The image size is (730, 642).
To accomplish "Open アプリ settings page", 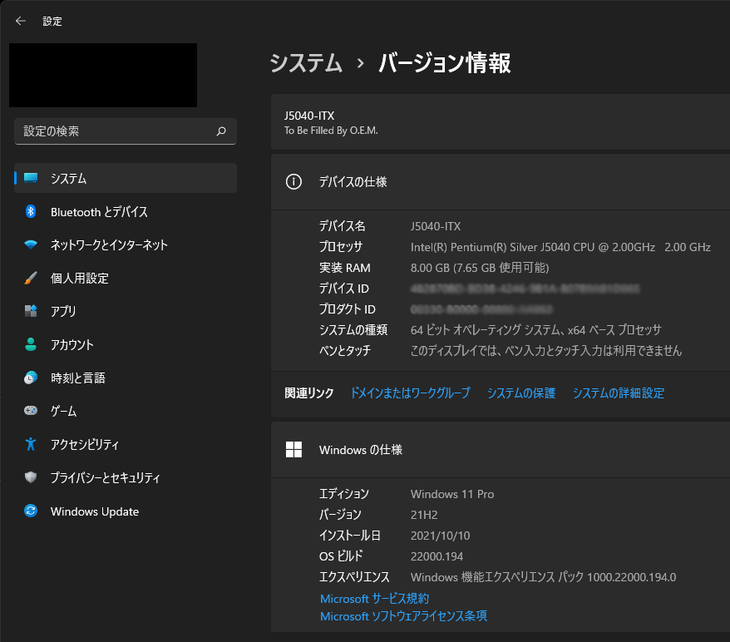I will (x=63, y=311).
